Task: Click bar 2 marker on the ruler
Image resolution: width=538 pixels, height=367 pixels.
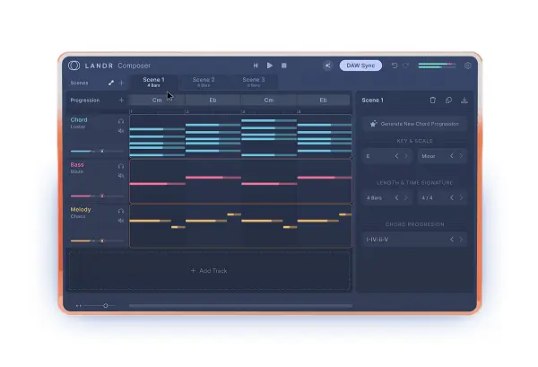Action: [187, 111]
